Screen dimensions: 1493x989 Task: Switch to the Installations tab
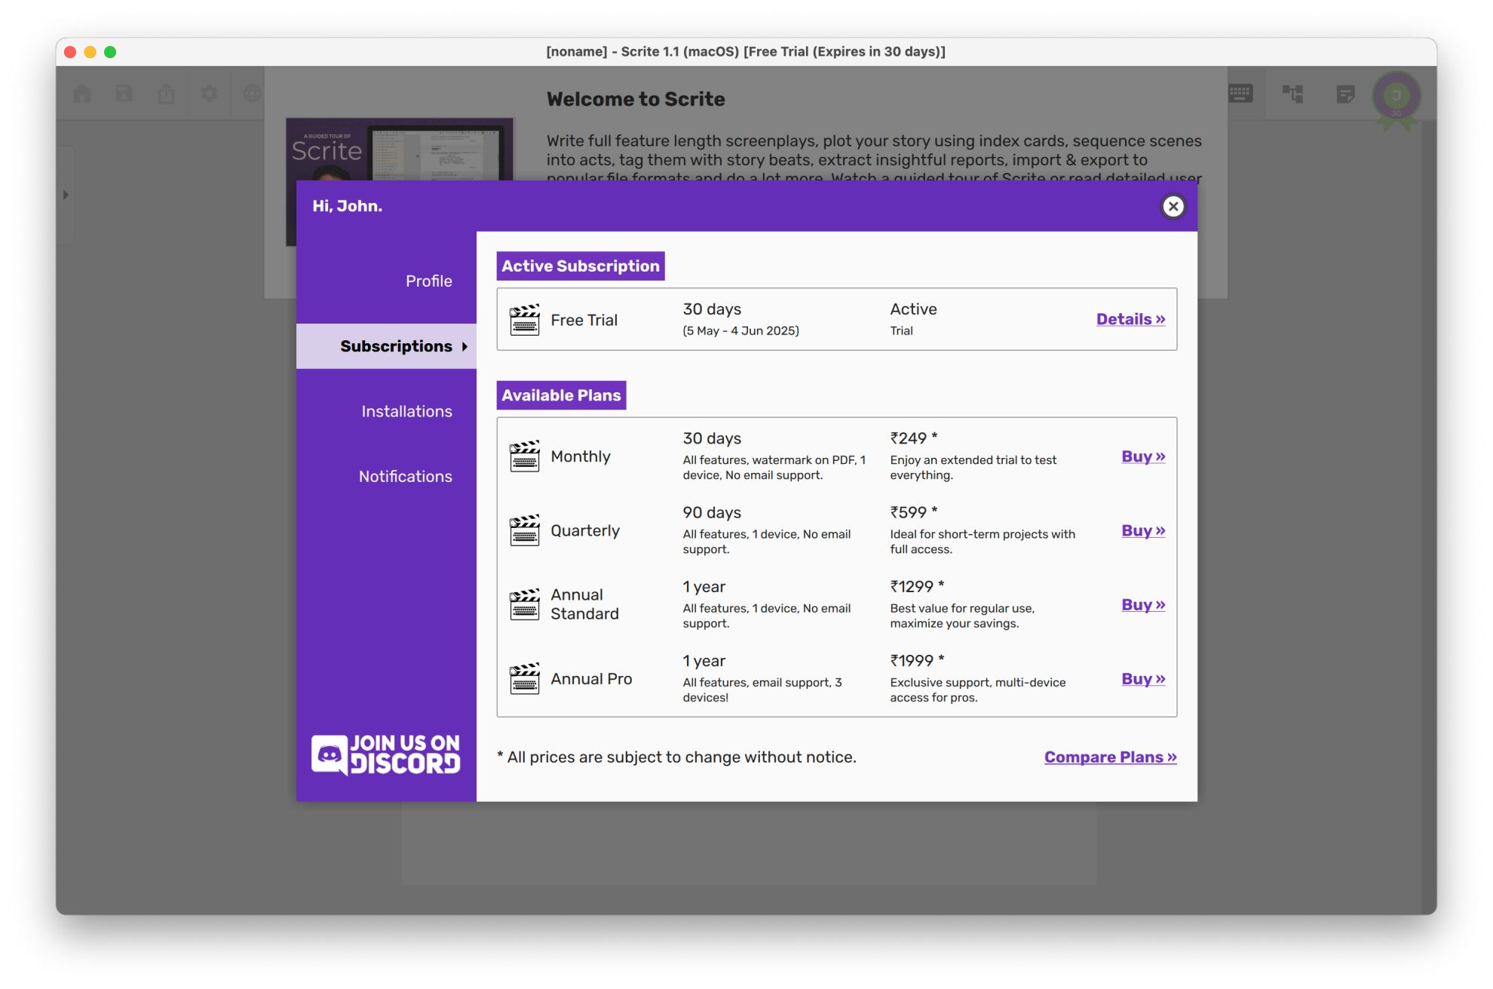click(x=406, y=411)
